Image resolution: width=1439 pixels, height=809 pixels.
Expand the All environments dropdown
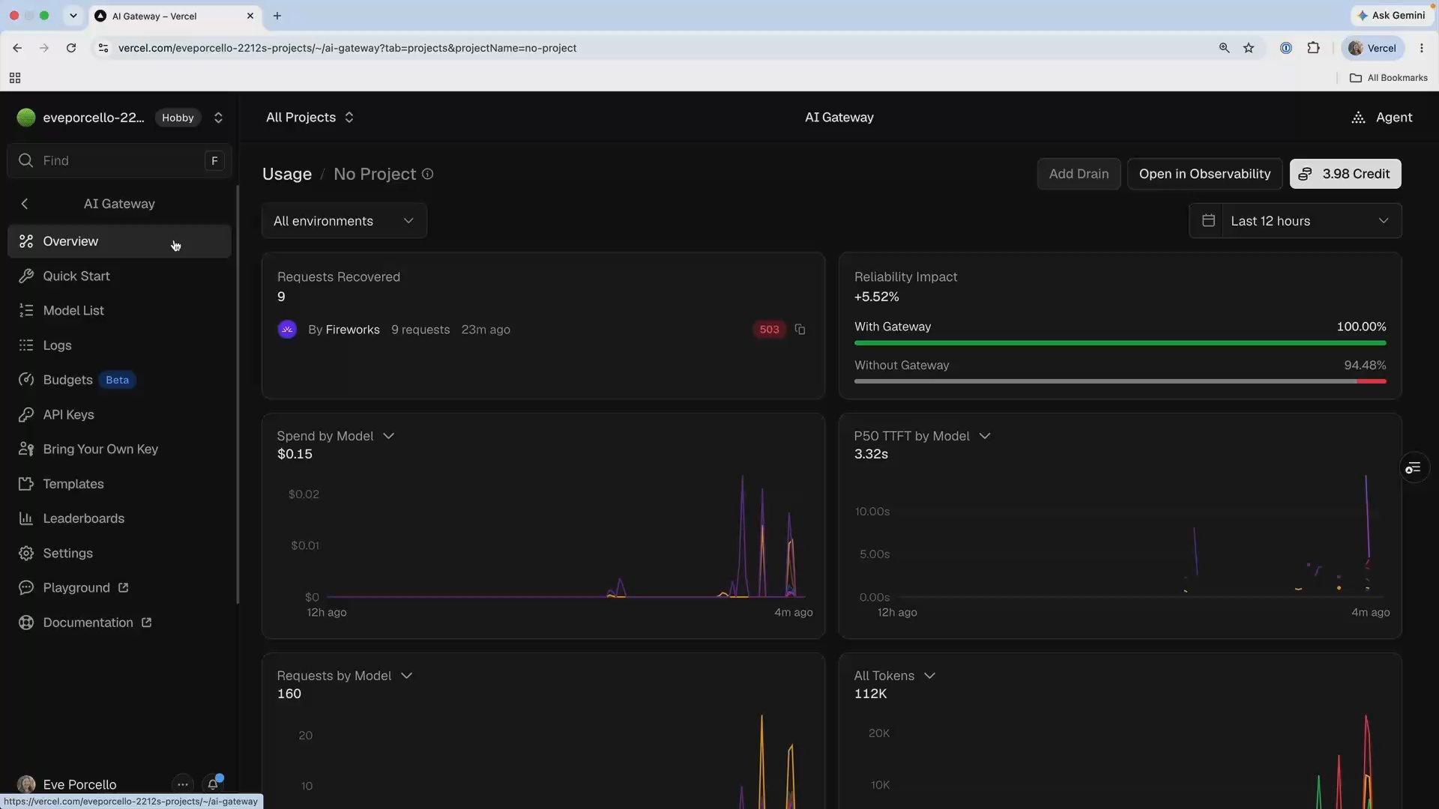pyautogui.click(x=344, y=221)
